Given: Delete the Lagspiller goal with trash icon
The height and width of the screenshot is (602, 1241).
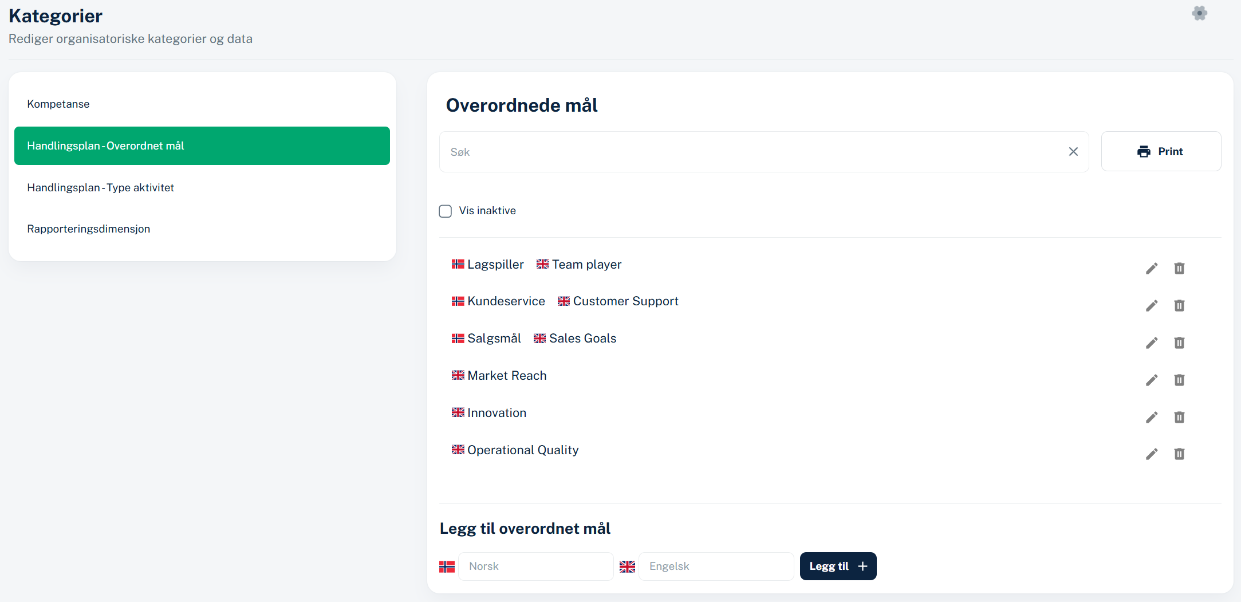Looking at the screenshot, I should pos(1179,269).
